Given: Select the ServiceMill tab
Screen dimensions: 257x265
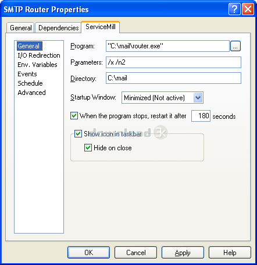Looking at the screenshot, I should point(101,27).
